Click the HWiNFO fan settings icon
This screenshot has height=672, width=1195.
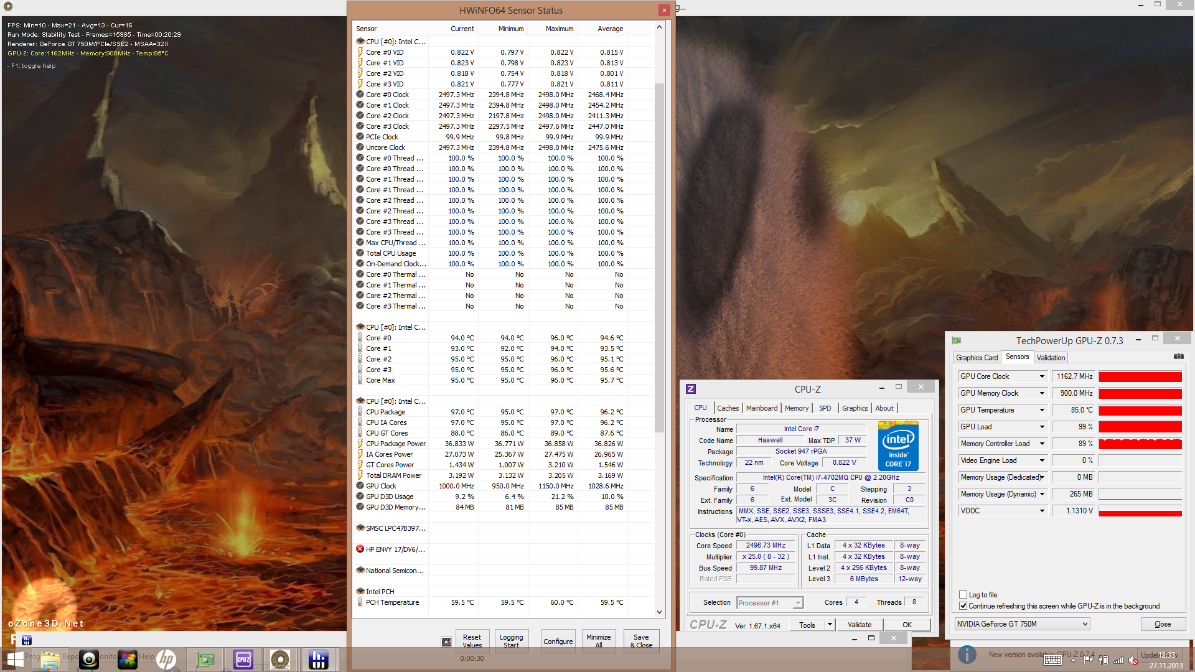point(446,642)
